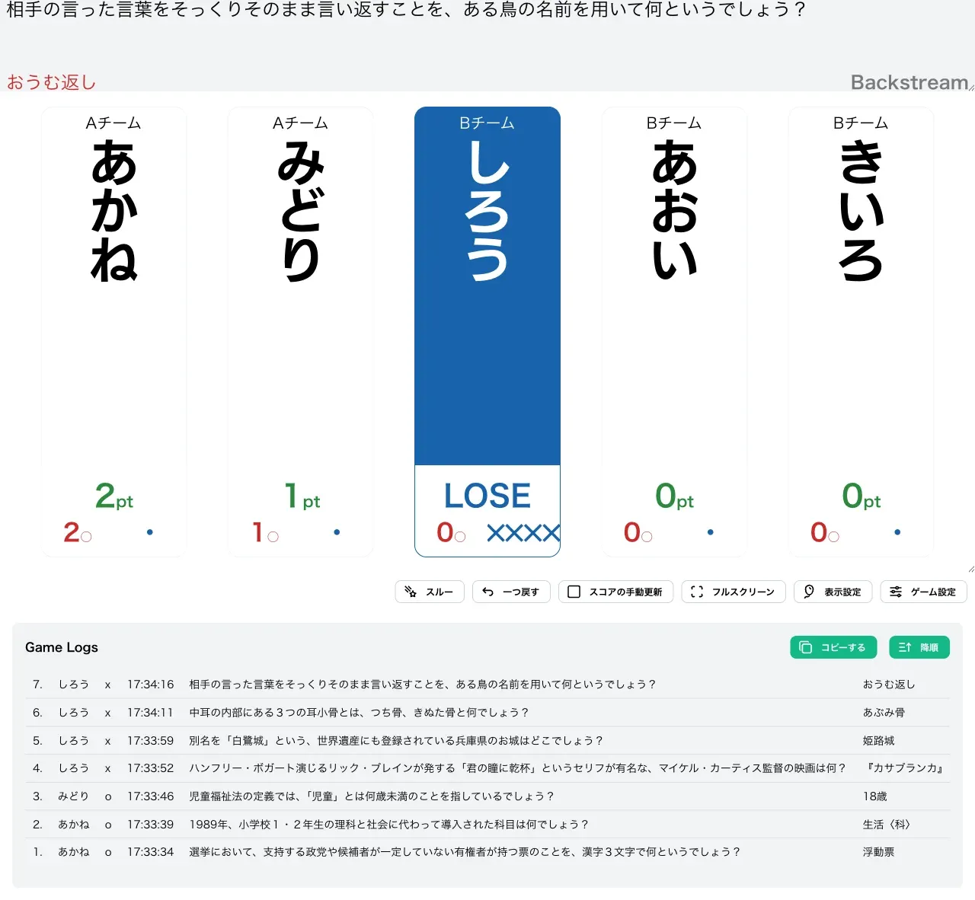975x900 pixels.
Task: Click しろう's XXXX wrong-answer marks
Action: click(x=523, y=532)
